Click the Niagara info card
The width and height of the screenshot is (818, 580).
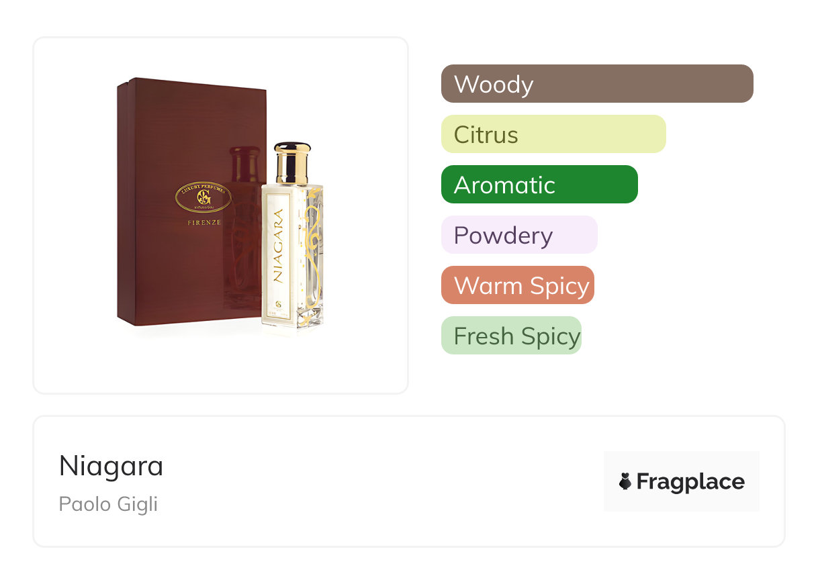[x=409, y=481]
